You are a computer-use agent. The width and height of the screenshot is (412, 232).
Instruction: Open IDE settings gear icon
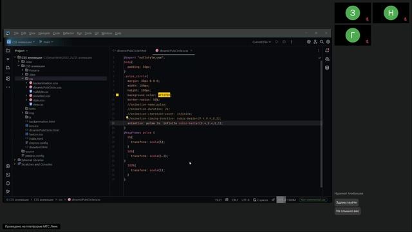(328, 42)
